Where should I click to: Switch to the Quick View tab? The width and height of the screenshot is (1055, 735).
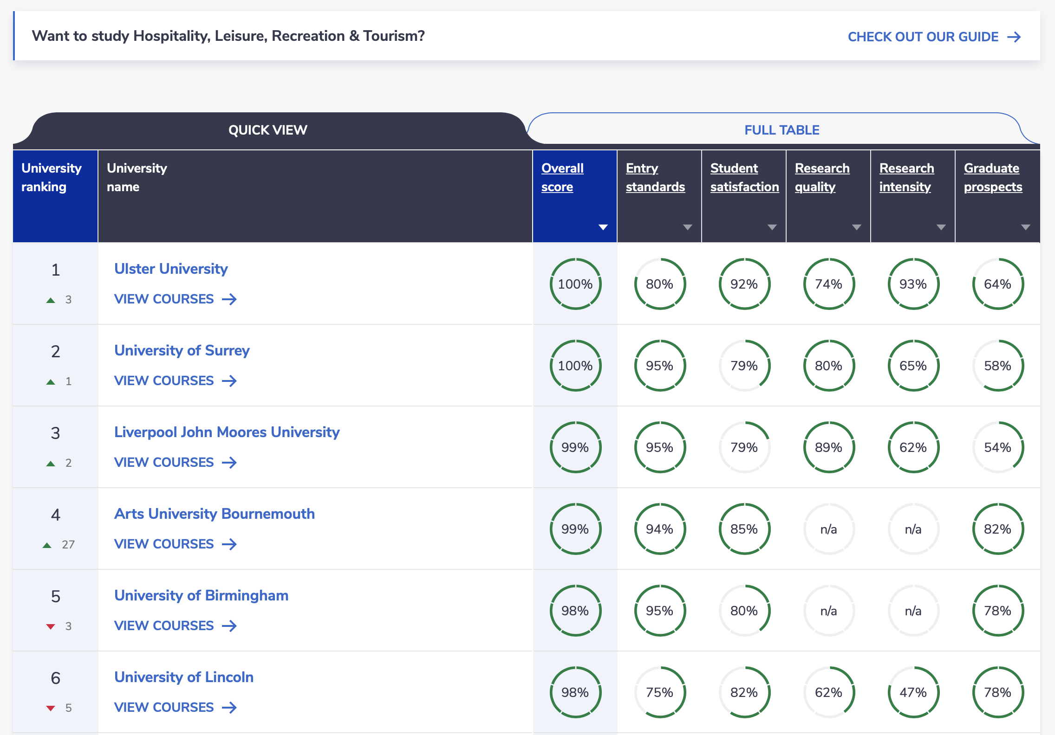(268, 130)
